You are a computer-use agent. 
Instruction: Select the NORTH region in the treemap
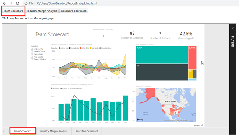[162, 55]
